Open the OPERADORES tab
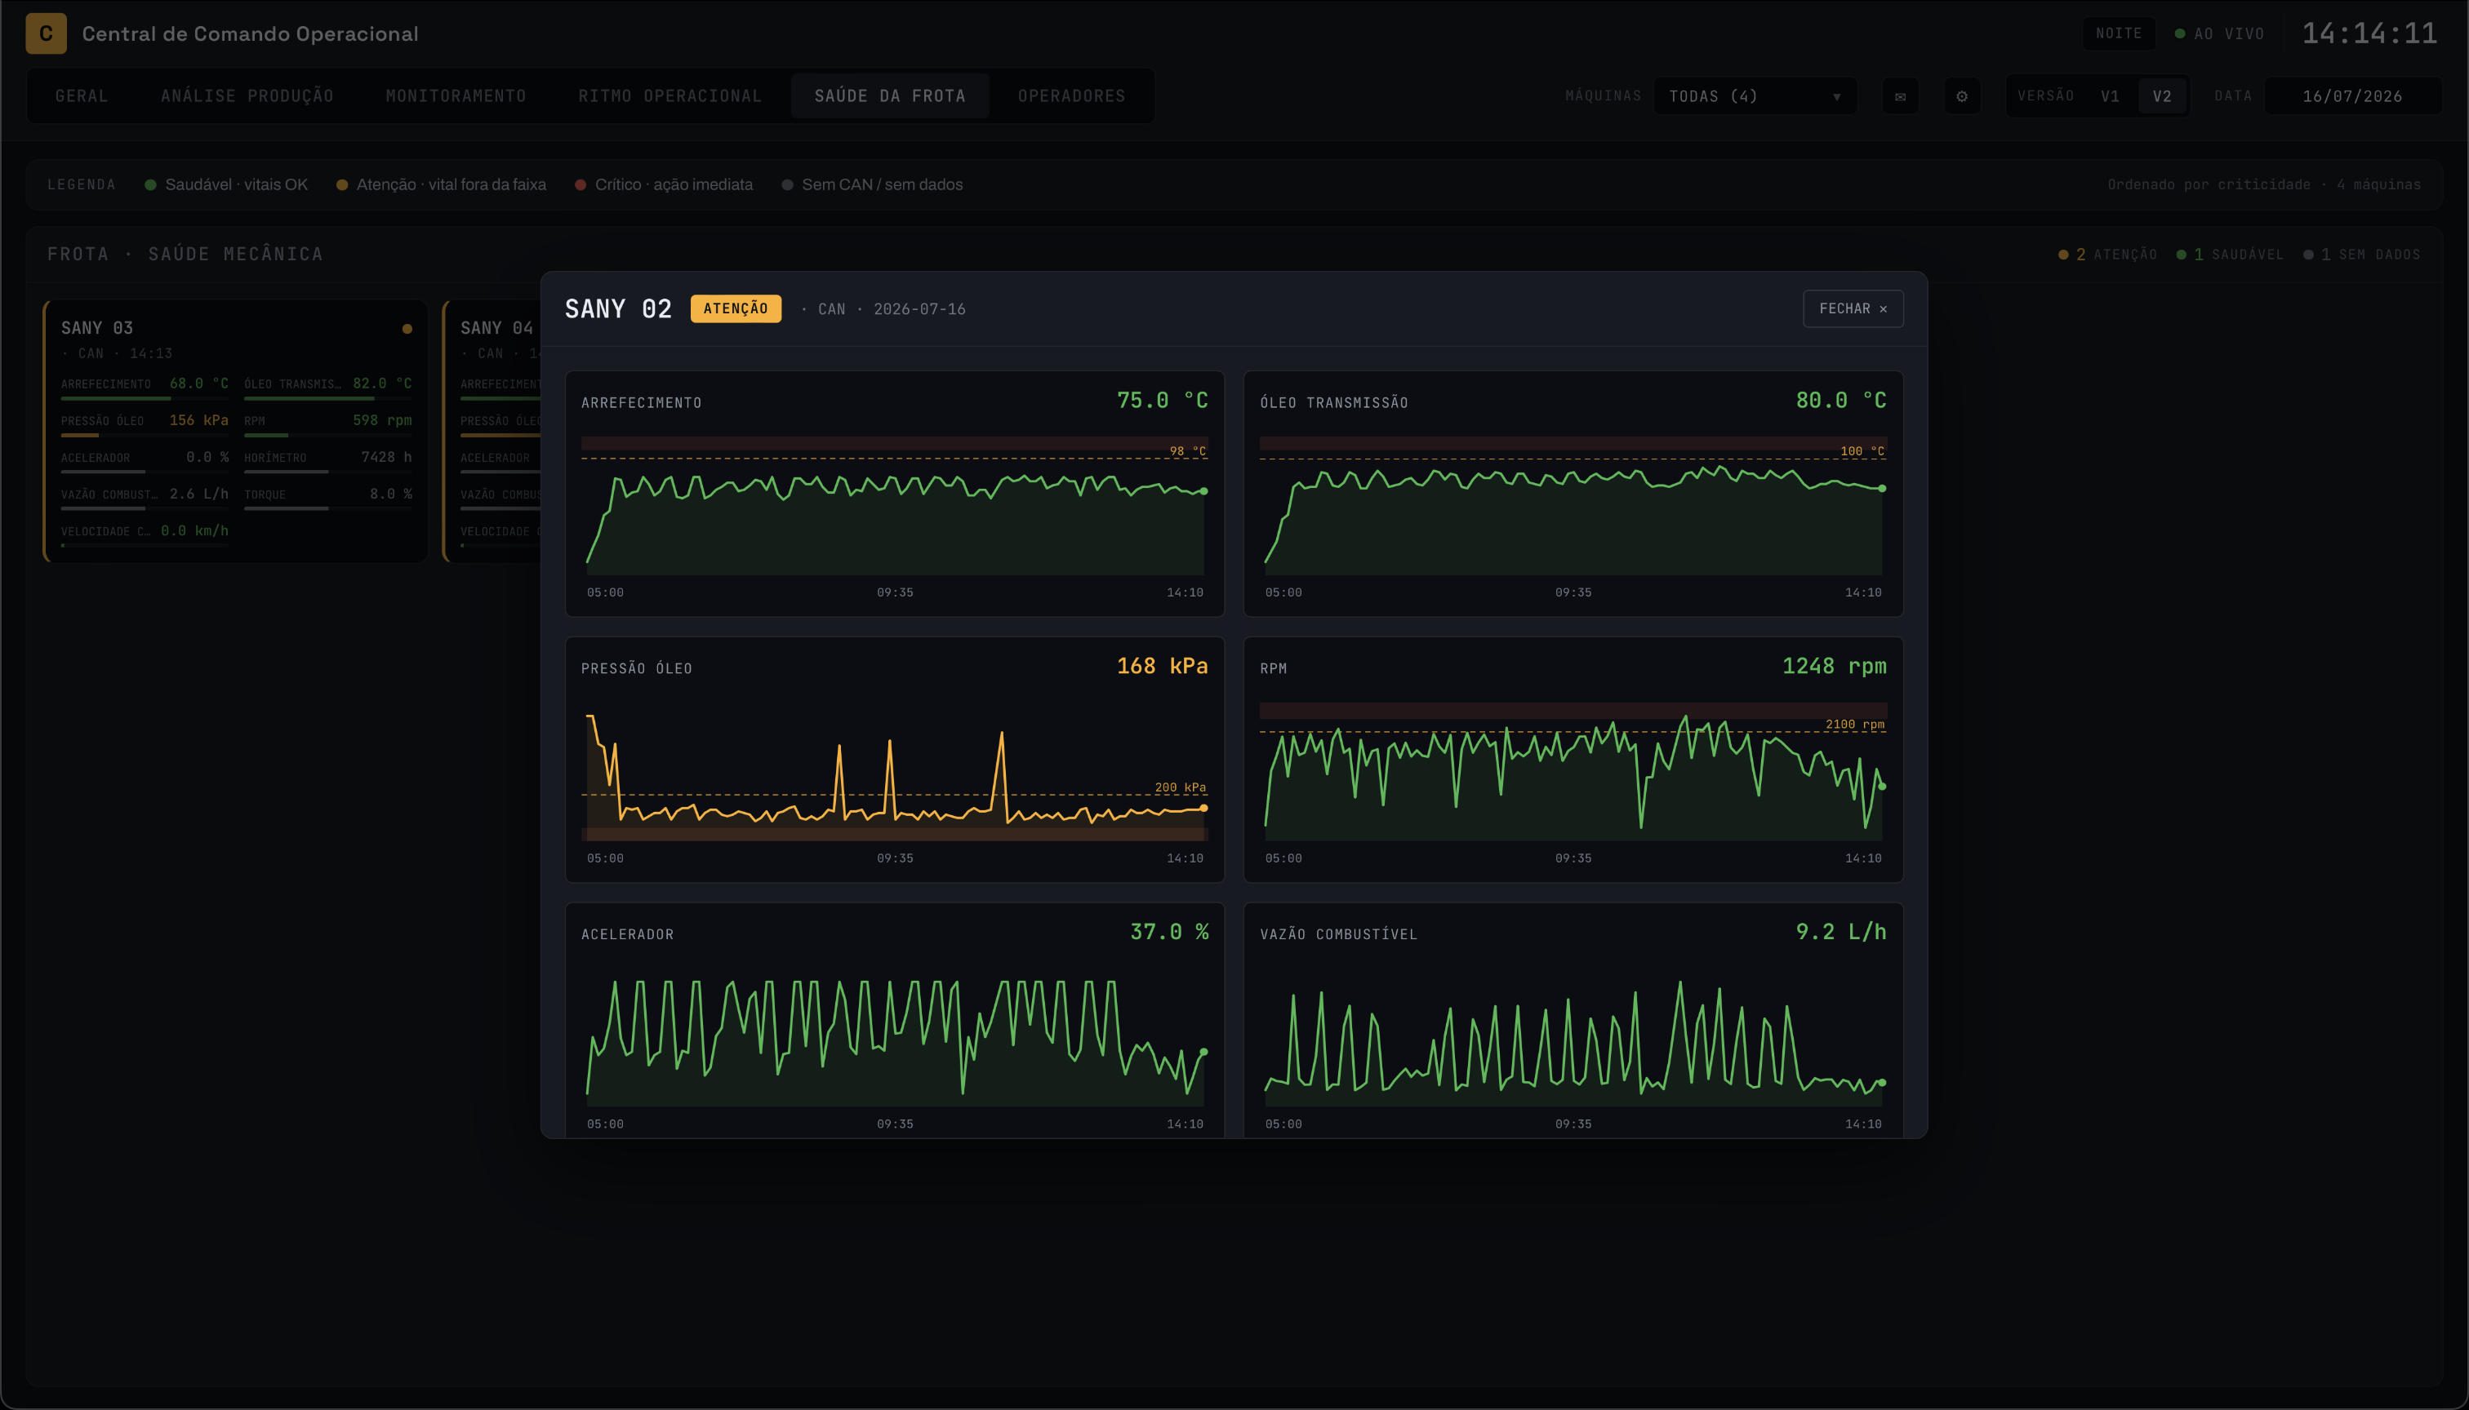 (1072, 95)
